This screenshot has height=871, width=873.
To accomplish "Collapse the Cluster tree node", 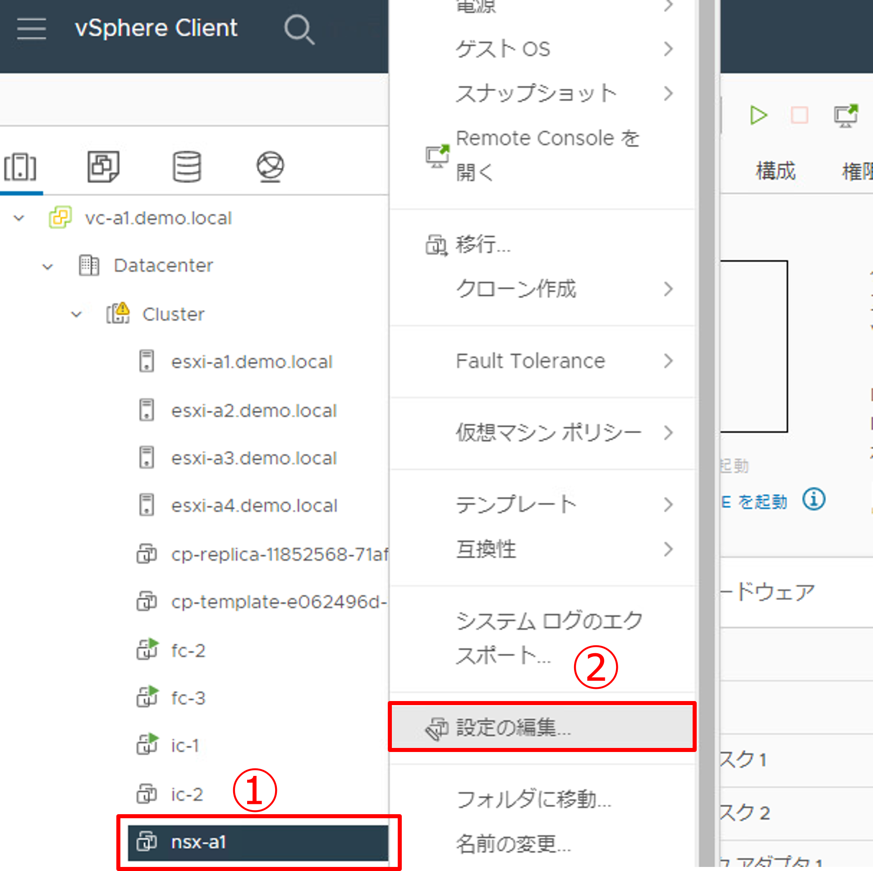I will (x=77, y=314).
